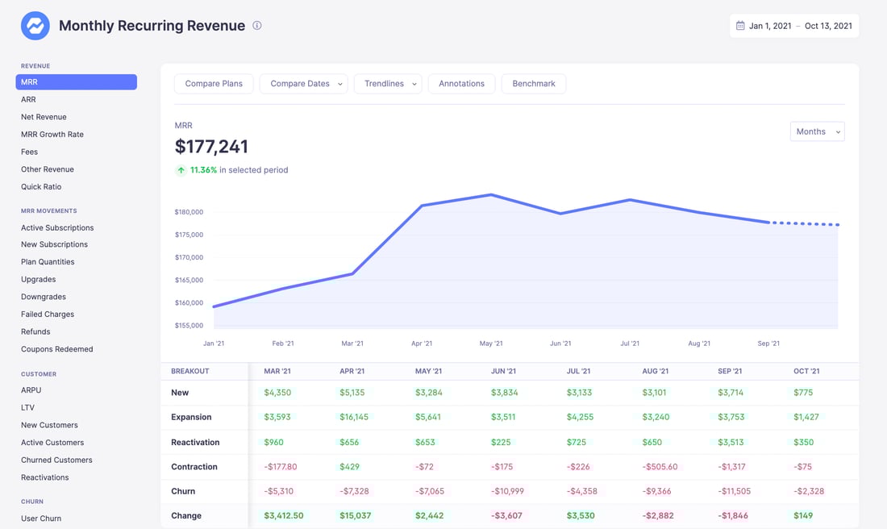Open the User Churn report
This screenshot has width=887, height=529.
[40, 518]
